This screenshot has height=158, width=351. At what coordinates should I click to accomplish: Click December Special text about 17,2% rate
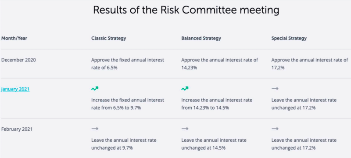[x=310, y=64]
